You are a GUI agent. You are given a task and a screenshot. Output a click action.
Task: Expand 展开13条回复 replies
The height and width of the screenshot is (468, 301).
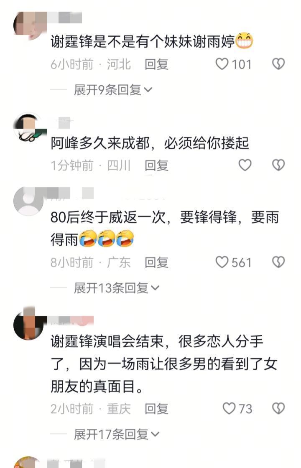[x=117, y=288]
